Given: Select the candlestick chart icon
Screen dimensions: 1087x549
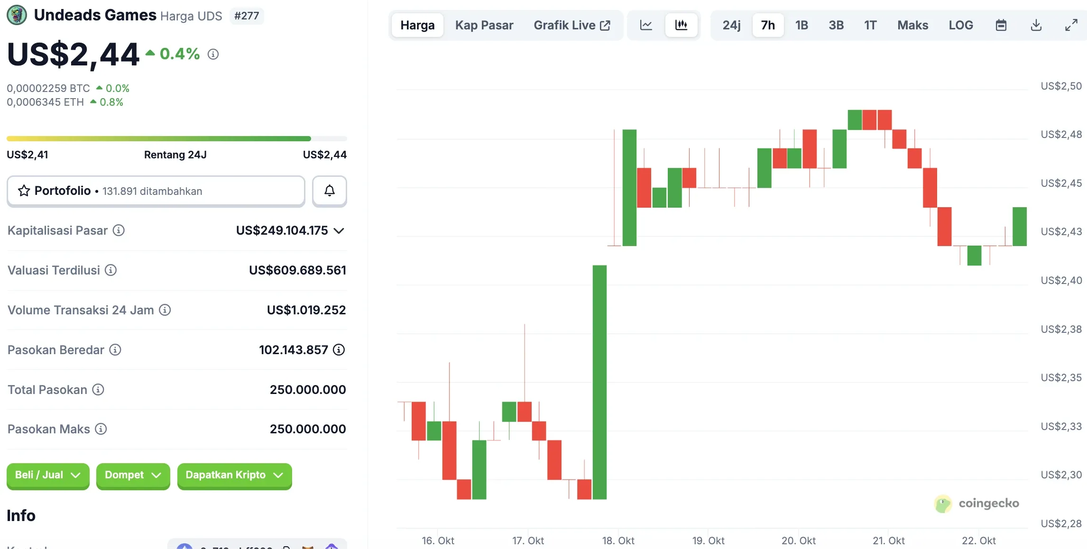Looking at the screenshot, I should pos(681,25).
